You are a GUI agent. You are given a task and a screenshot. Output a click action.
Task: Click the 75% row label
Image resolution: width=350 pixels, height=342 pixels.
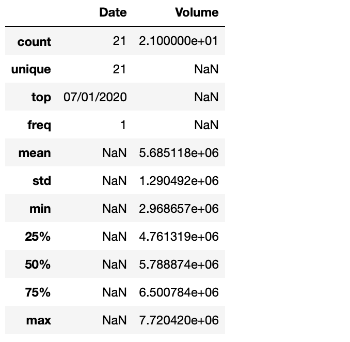coord(38,293)
